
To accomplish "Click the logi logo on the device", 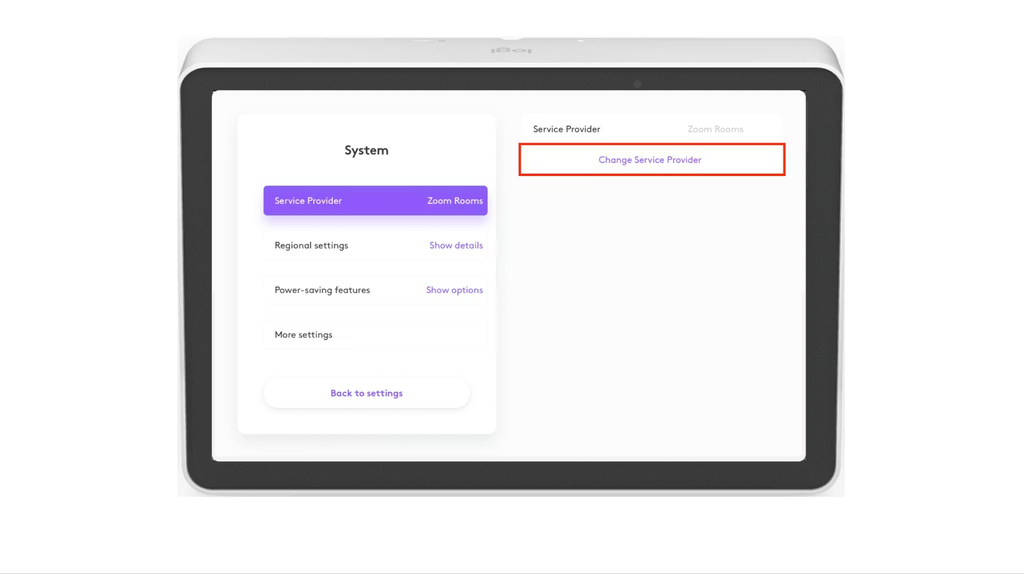I will click(x=510, y=51).
